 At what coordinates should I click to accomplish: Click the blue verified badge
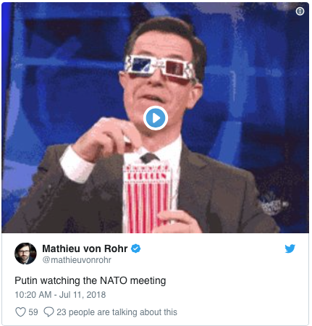(x=135, y=248)
